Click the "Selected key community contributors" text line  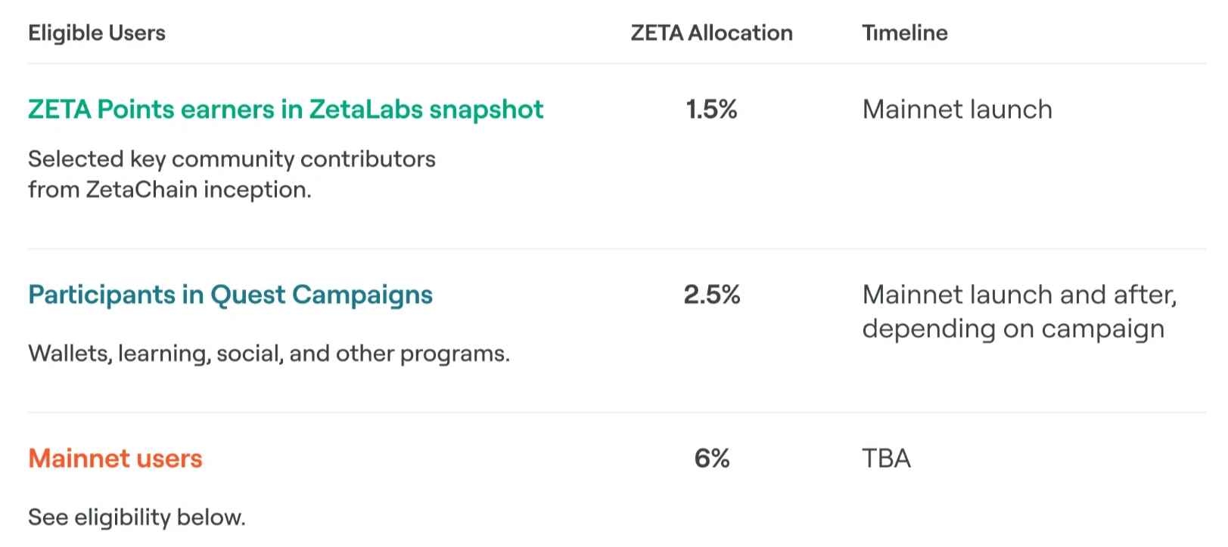click(232, 159)
